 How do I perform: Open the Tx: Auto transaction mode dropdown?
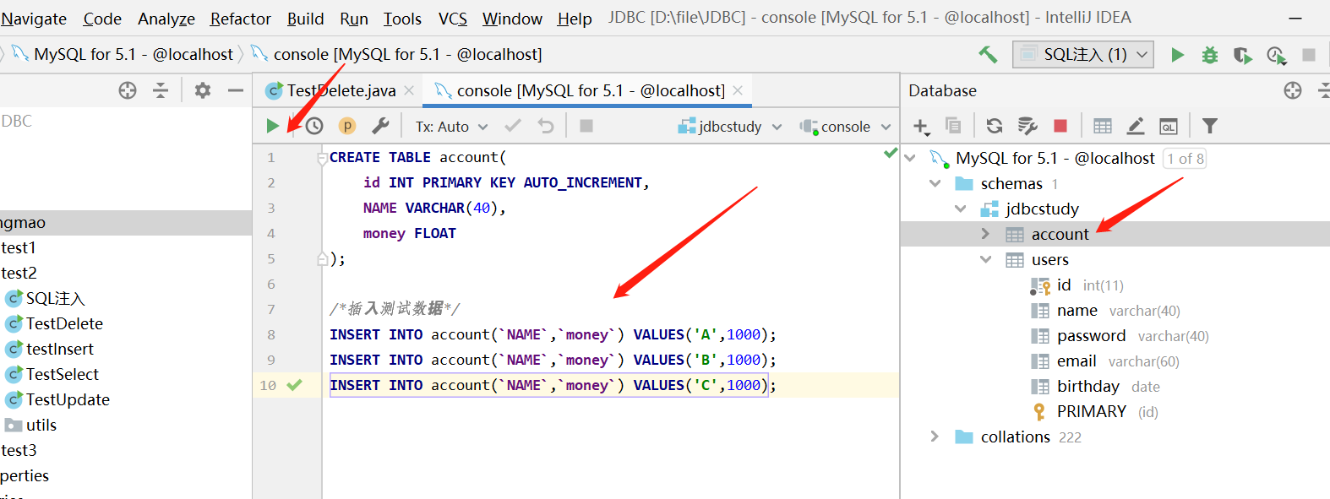pos(451,127)
